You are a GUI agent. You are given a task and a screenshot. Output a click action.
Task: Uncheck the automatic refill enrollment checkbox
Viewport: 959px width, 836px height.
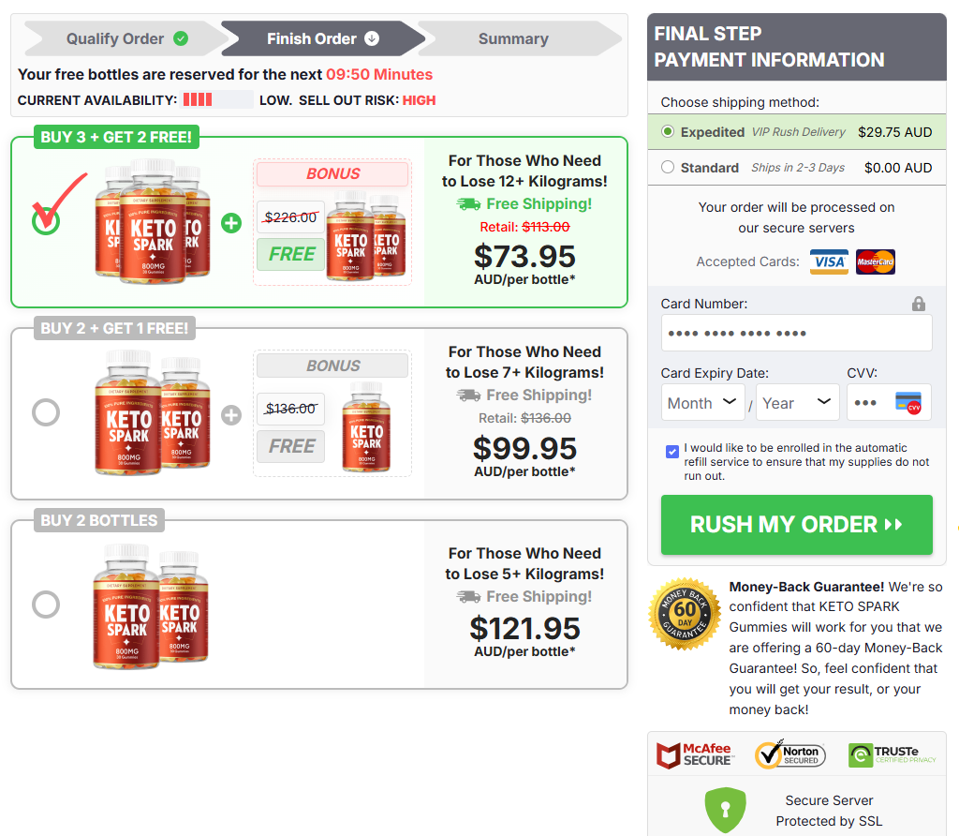(671, 451)
